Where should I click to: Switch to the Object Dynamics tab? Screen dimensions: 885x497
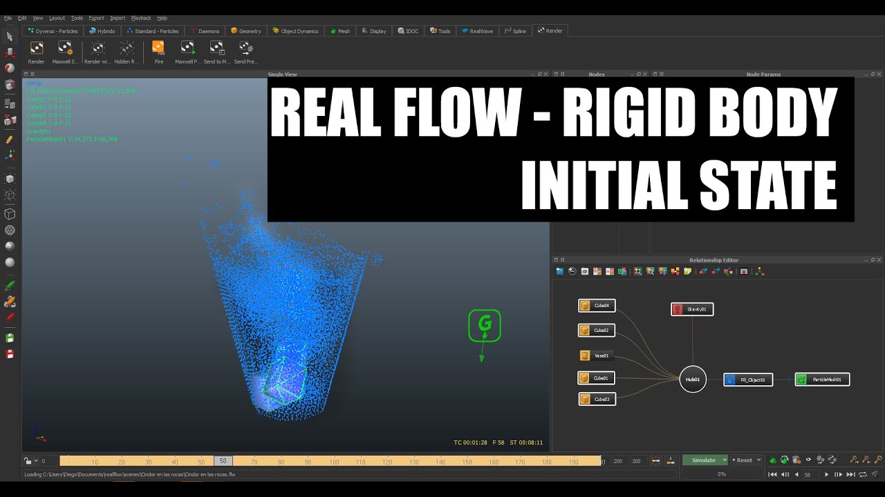(x=296, y=31)
